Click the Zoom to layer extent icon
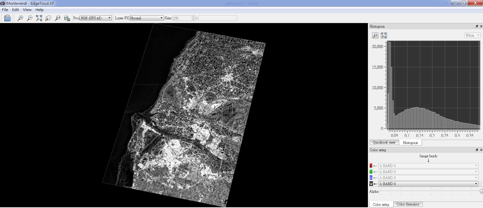The image size is (483, 208). point(48,18)
